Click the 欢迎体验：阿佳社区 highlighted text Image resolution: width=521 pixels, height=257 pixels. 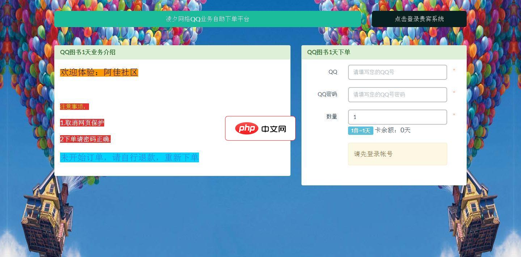pos(99,72)
